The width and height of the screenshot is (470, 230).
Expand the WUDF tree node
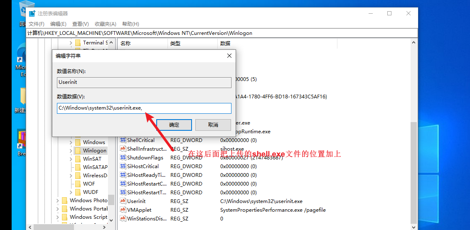point(71,192)
